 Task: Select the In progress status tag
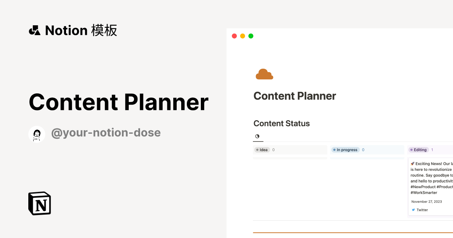point(345,150)
